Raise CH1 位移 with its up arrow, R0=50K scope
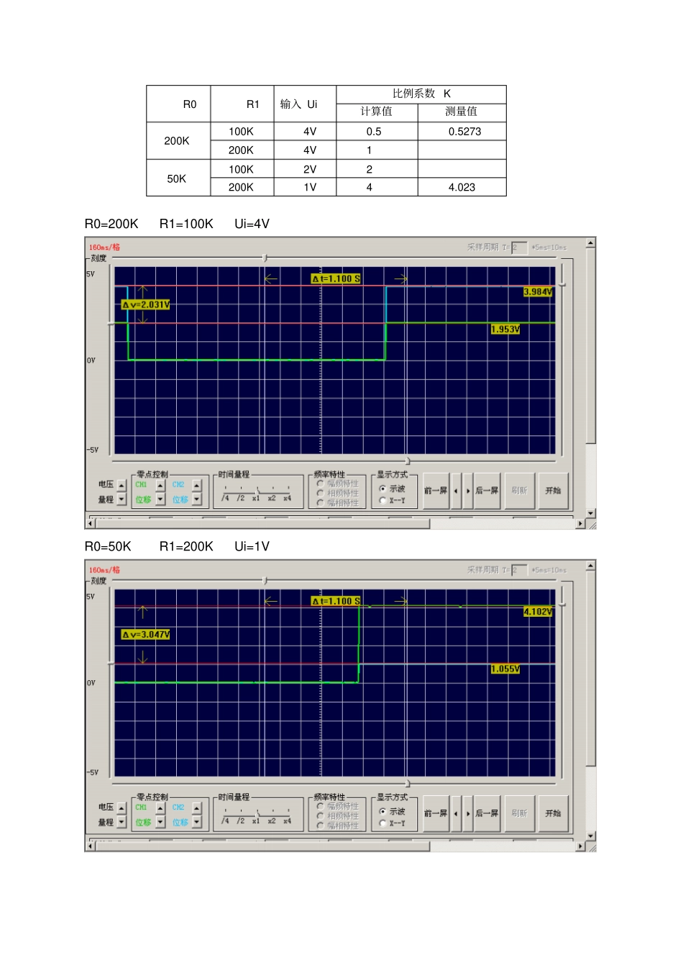Viewport: 683px width, 968px height. point(160,808)
